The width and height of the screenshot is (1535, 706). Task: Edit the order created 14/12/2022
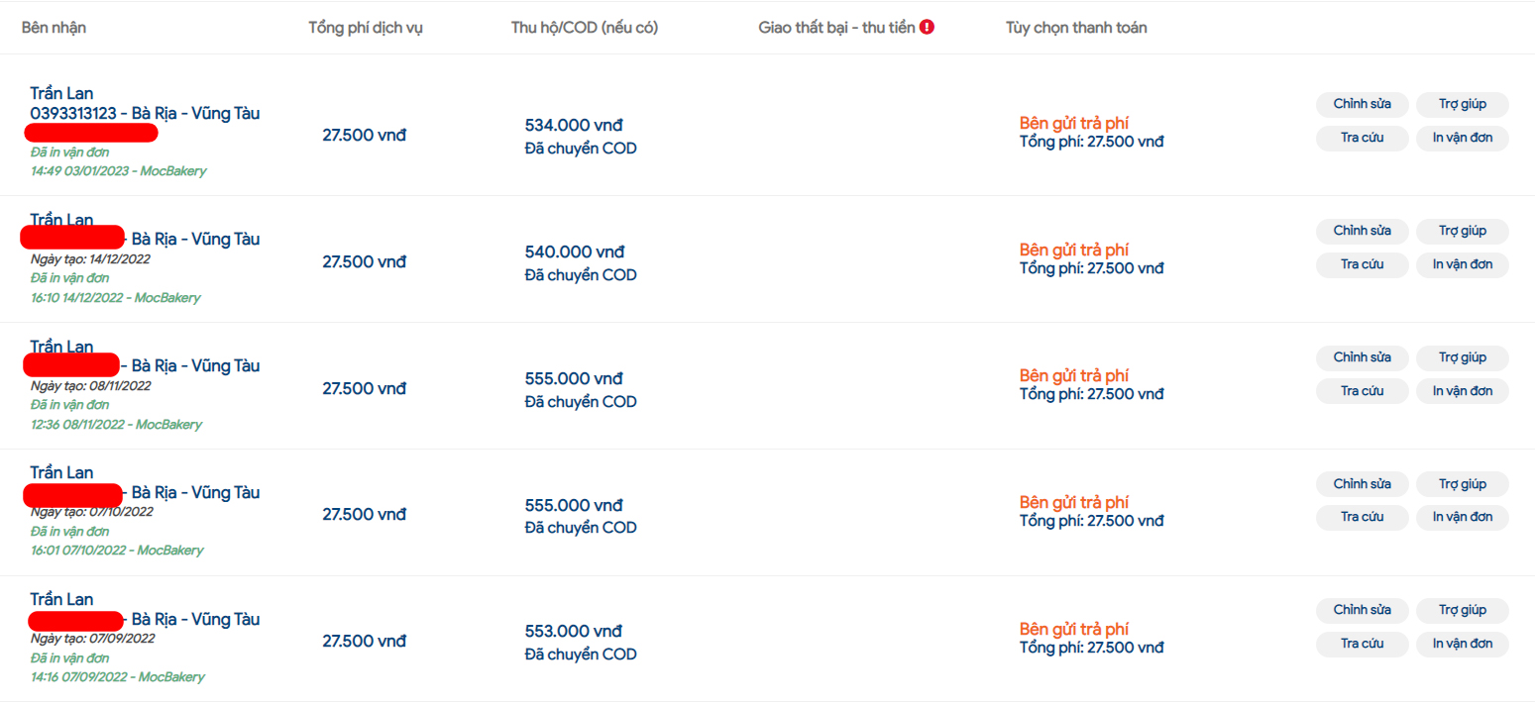[x=1362, y=231]
